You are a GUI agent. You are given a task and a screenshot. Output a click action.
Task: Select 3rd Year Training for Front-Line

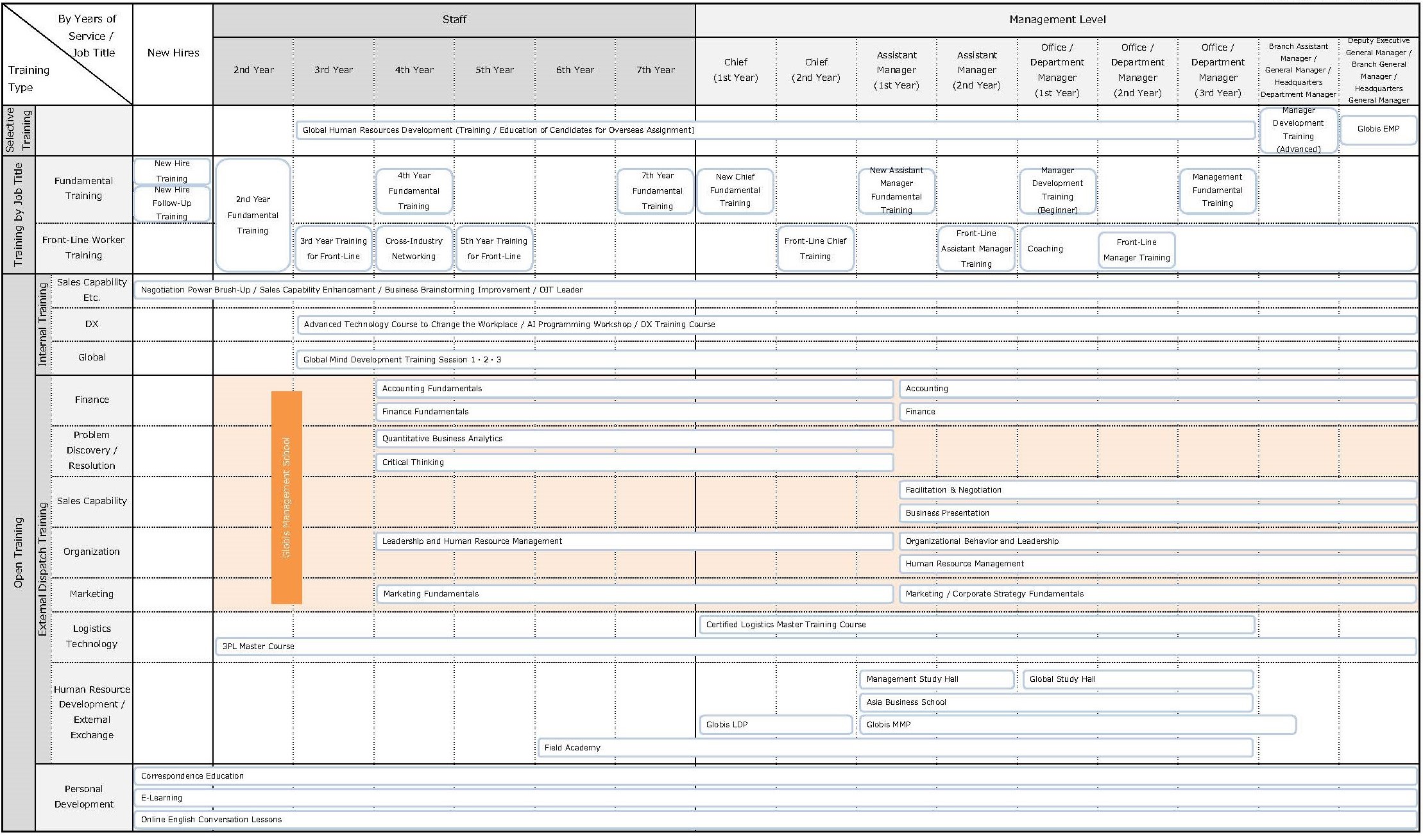coord(333,249)
